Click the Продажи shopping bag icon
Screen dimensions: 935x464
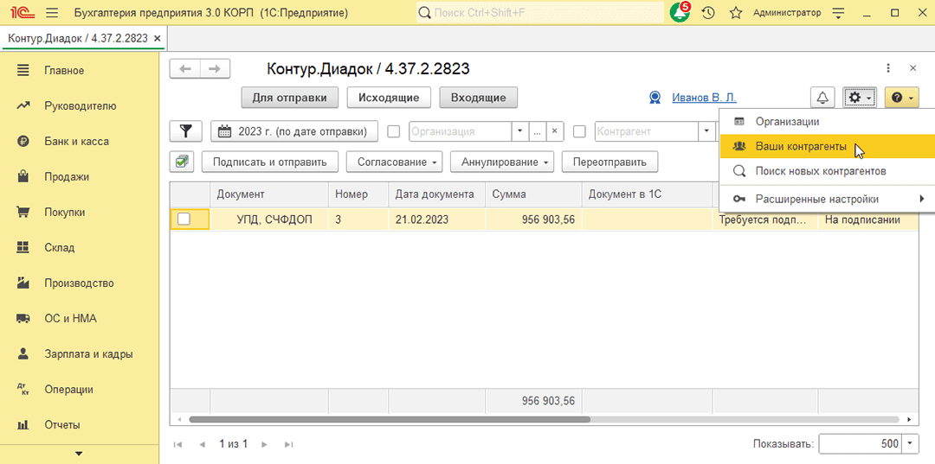[x=23, y=176]
